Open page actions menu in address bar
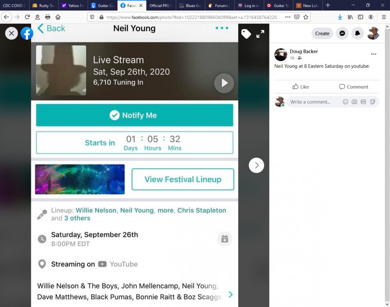The image size is (390, 307). tap(287, 17)
